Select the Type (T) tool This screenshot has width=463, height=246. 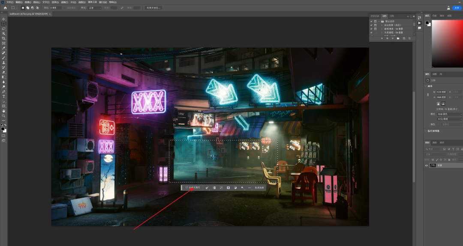pos(3,96)
